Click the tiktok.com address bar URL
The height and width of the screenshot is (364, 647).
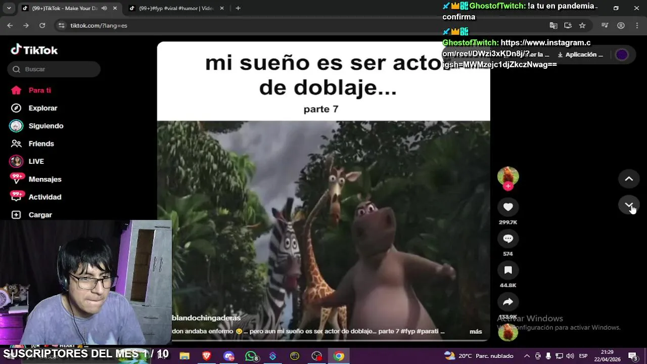click(x=99, y=25)
